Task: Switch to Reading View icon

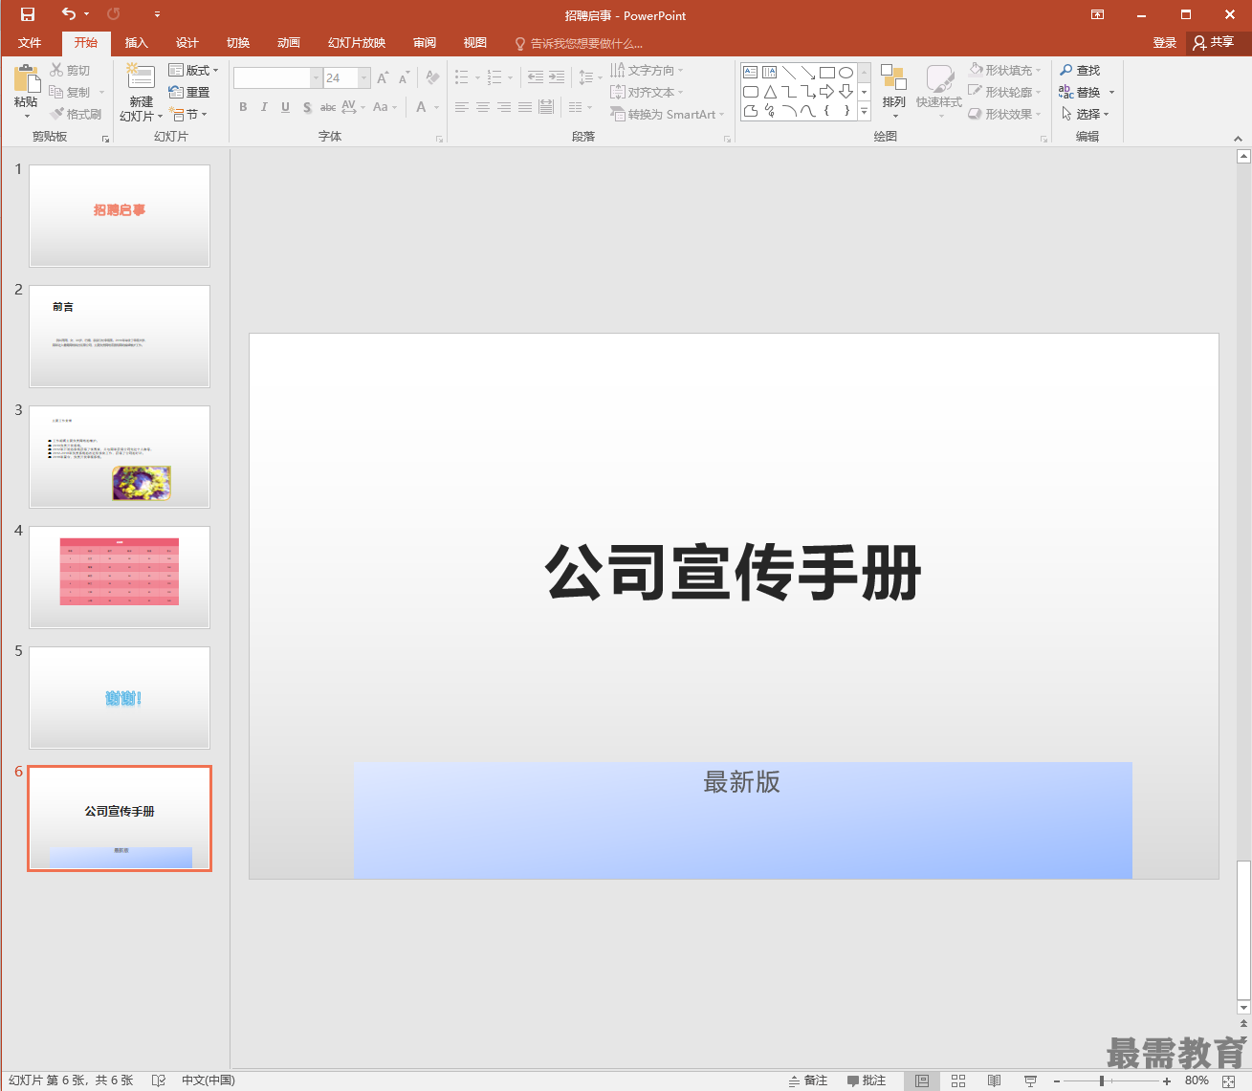Action: (x=995, y=1080)
